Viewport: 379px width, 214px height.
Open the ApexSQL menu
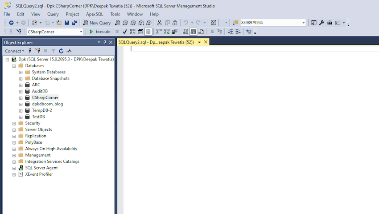tap(95, 14)
